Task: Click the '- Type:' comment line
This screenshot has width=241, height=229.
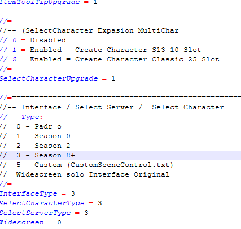Action: [28, 117]
